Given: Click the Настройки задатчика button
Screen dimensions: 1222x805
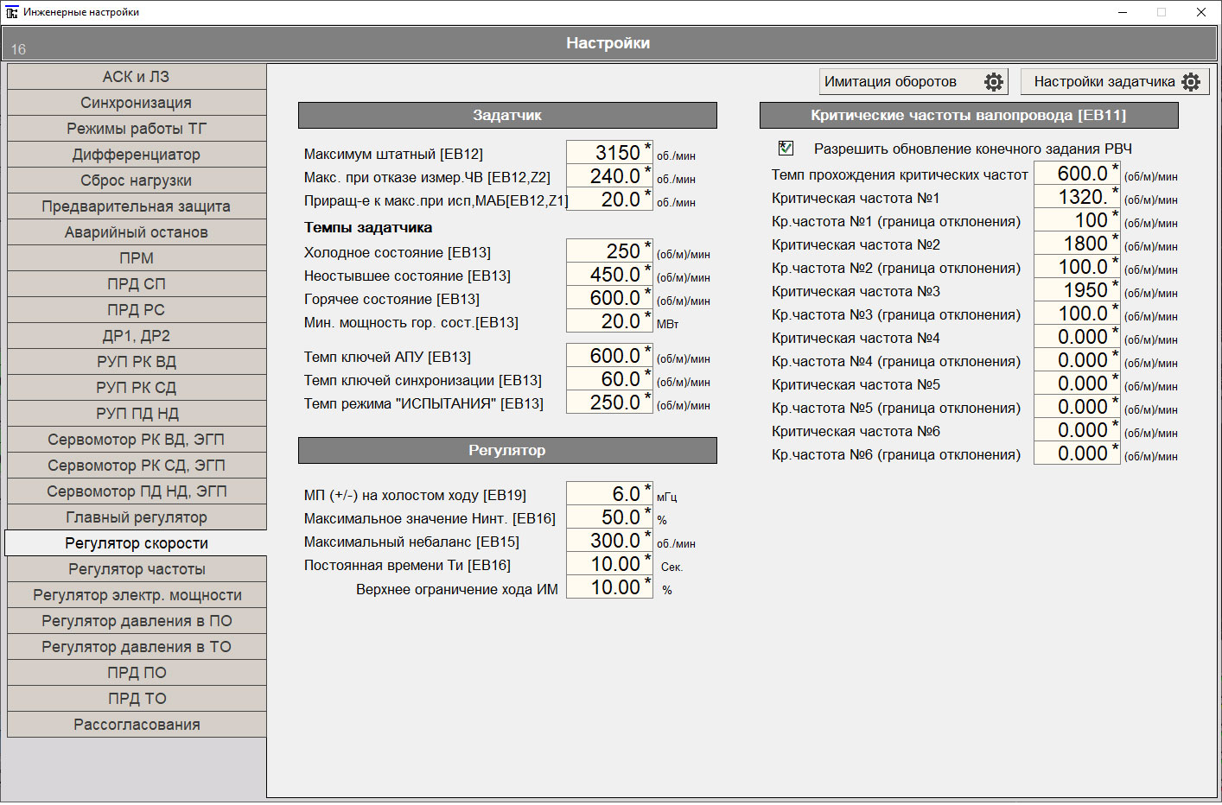Looking at the screenshot, I should pos(1115,82).
